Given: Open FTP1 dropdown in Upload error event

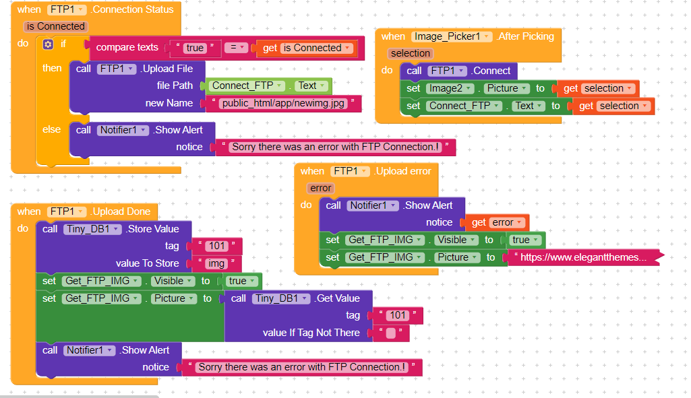Looking at the screenshot, I should click(x=351, y=171).
